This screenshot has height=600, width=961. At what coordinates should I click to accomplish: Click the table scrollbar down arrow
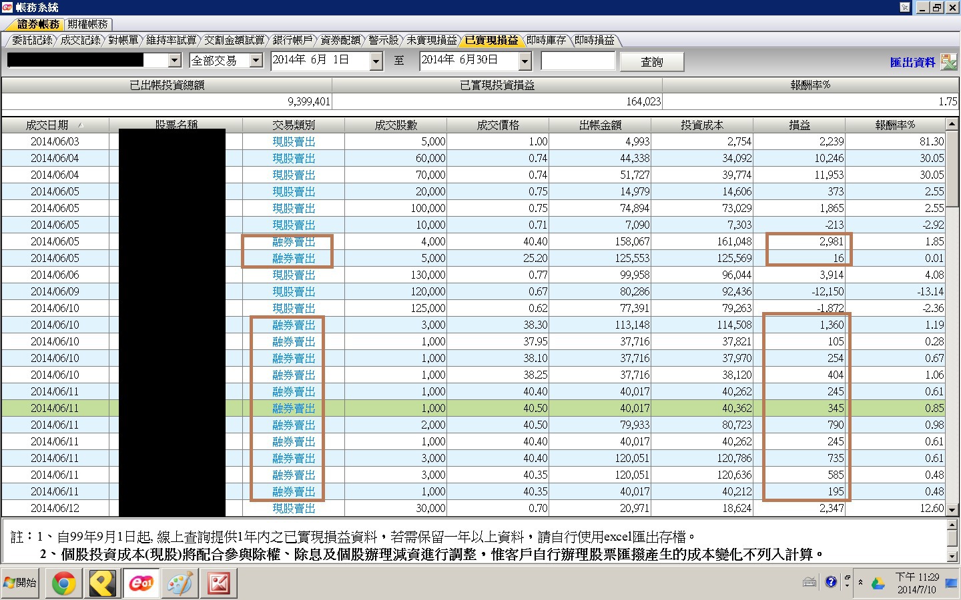[952, 509]
